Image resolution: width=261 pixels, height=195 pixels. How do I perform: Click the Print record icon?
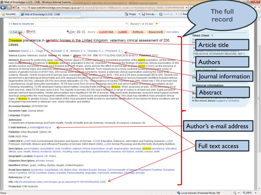pos(79,32)
